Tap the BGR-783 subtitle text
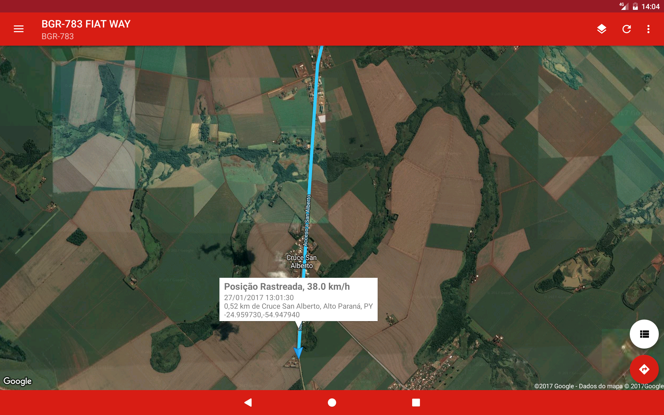Screen dimensions: 664x415 tap(58, 37)
